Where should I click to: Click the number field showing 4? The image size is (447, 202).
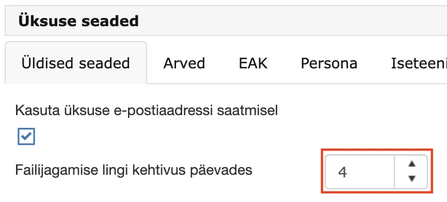(360, 172)
